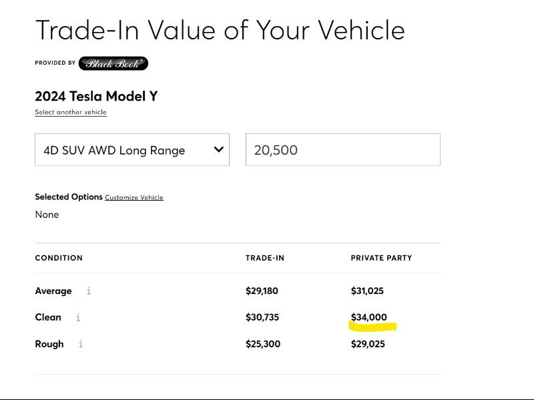
Task: Click the yellow highlight under $34,000
Action: coord(372,327)
